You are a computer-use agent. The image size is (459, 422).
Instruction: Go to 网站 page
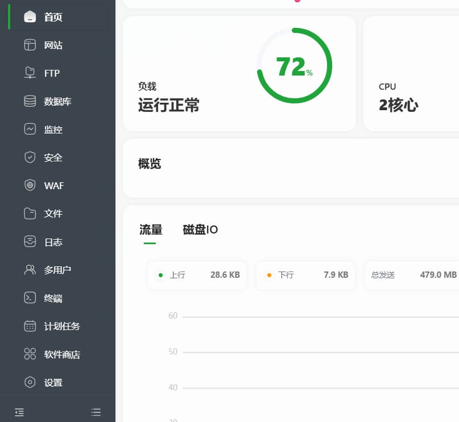(x=53, y=45)
